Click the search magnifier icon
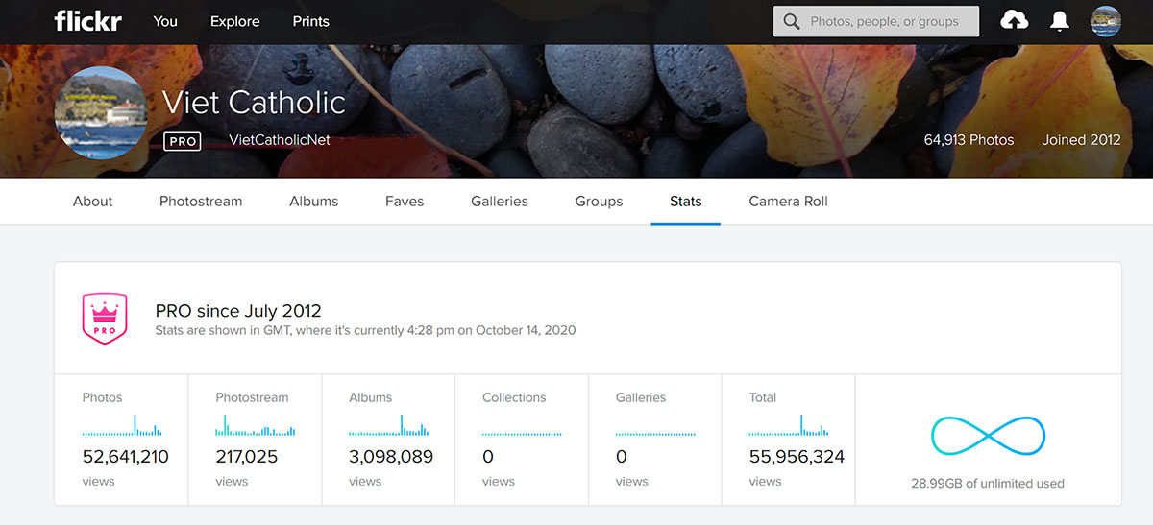 point(792,21)
